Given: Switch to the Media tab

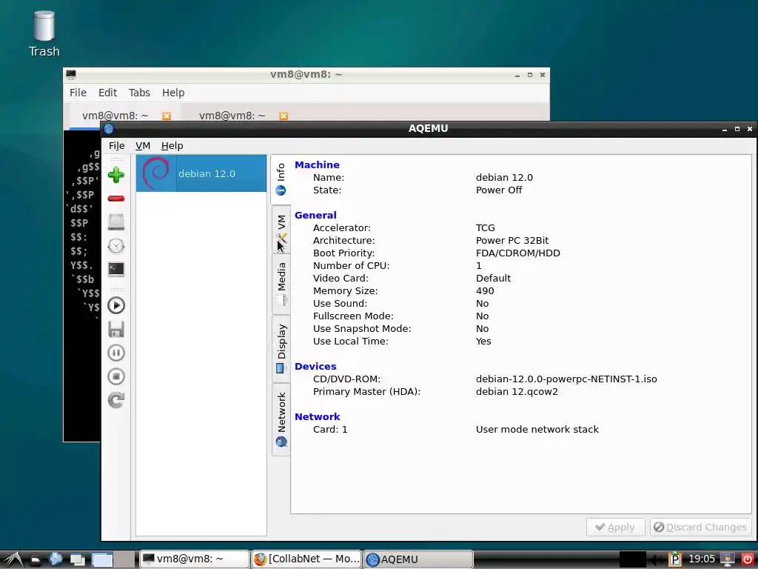Looking at the screenshot, I should (x=281, y=284).
